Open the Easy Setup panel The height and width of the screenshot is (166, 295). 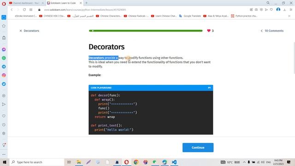pos(291,10)
